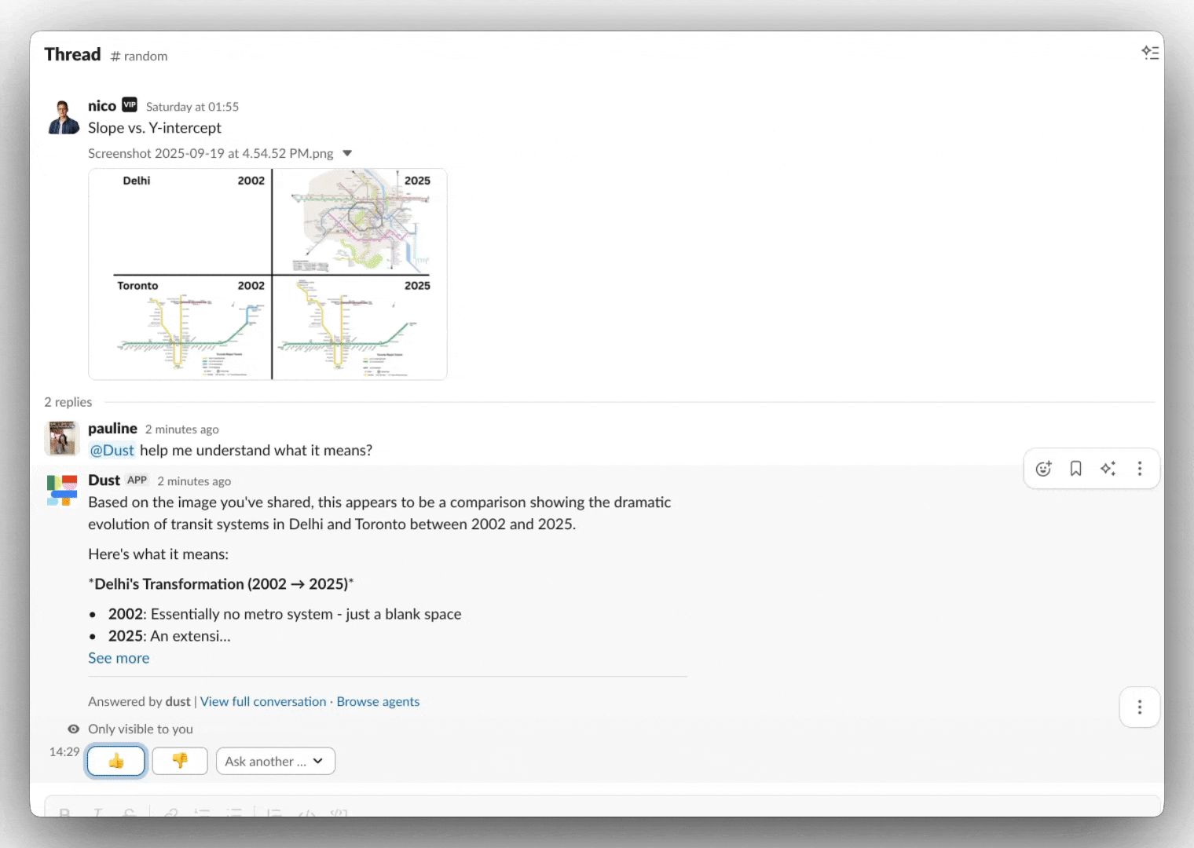Click the @Dust mention in pauline's message
The image size is (1194, 848).
point(112,450)
